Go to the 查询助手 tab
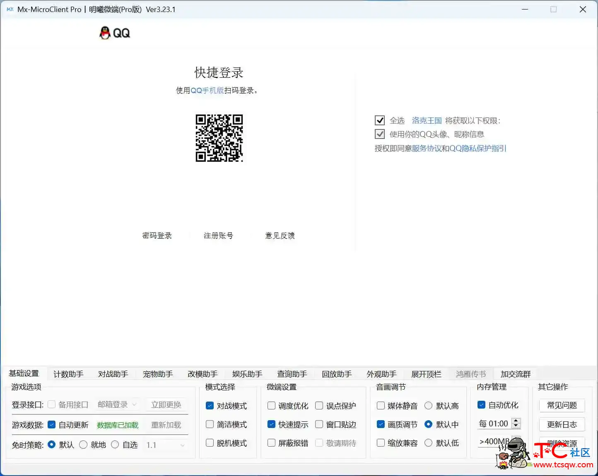Viewport: 598px width, 476px height. (x=292, y=374)
